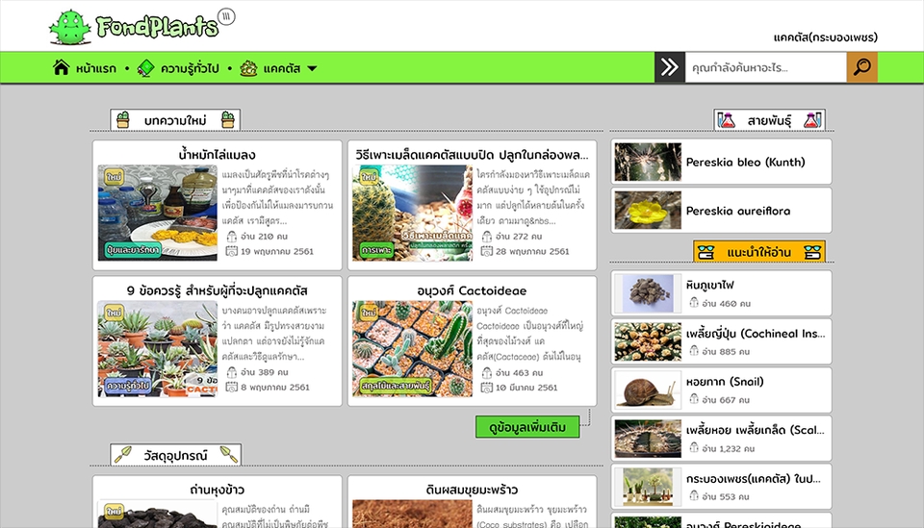Viewport: 924px width, 528px height.
Task: Click the calendar icon beside 10 มีนาคม 2561
Action: tap(487, 388)
